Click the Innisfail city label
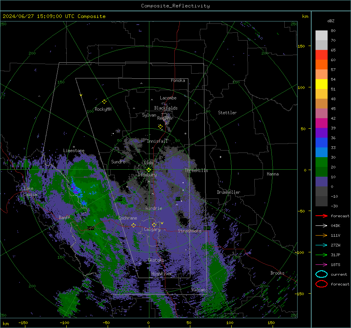 [157, 141]
